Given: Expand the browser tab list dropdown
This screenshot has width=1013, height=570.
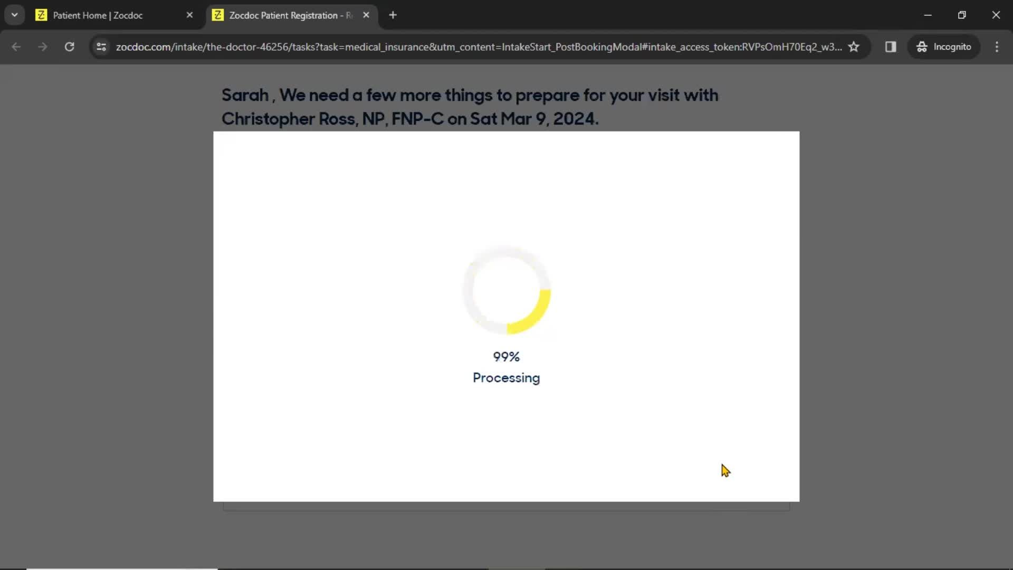Looking at the screenshot, I should [x=15, y=15].
